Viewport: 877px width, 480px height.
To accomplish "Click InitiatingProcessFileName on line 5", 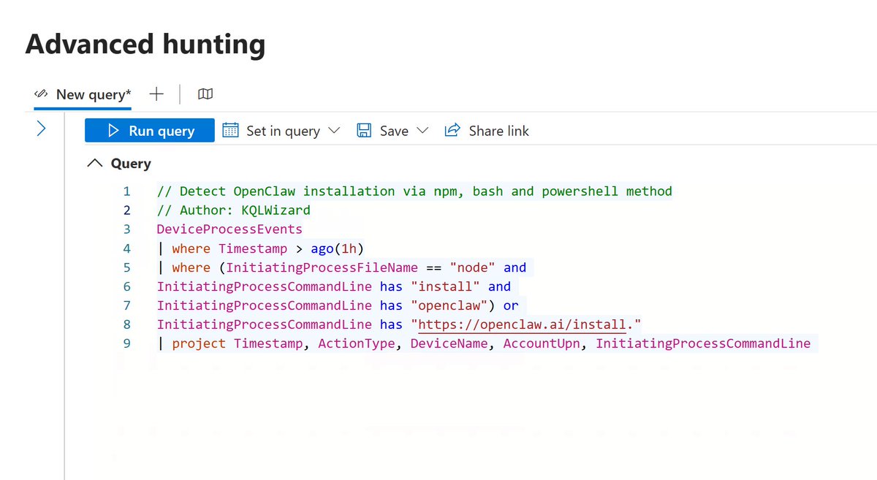I will [322, 267].
